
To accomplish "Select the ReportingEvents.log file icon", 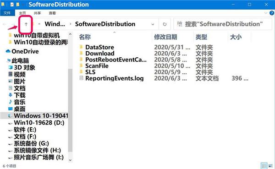I will pos(81,78).
